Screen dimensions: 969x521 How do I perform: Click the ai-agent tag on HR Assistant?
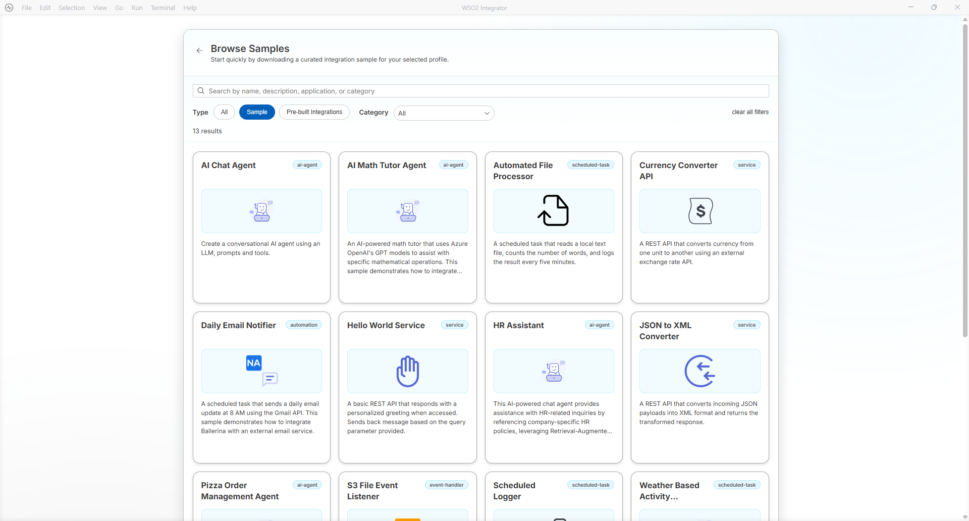coord(600,325)
